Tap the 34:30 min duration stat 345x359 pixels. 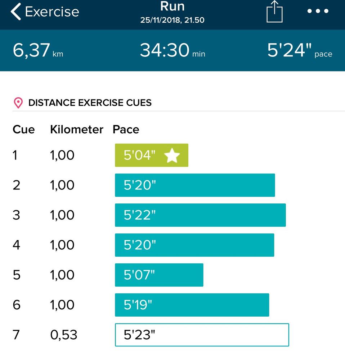[x=172, y=50]
